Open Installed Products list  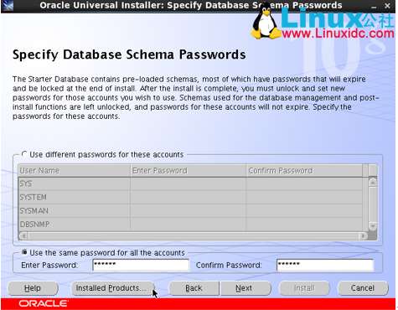(111, 288)
